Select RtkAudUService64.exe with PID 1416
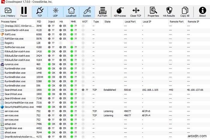This screenshot has height=139, width=210. pyautogui.click(x=105, y=52)
